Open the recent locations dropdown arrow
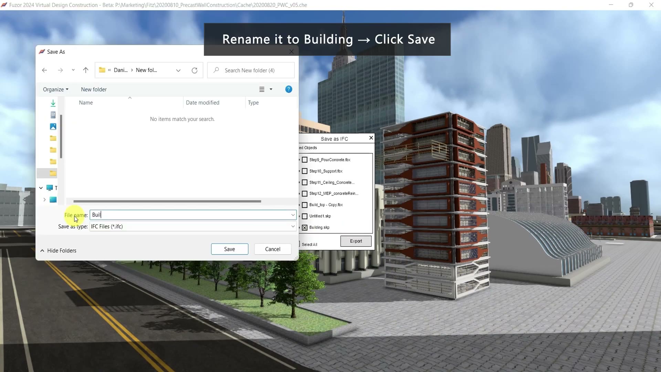Viewport: 661px width, 372px height. pos(73,70)
